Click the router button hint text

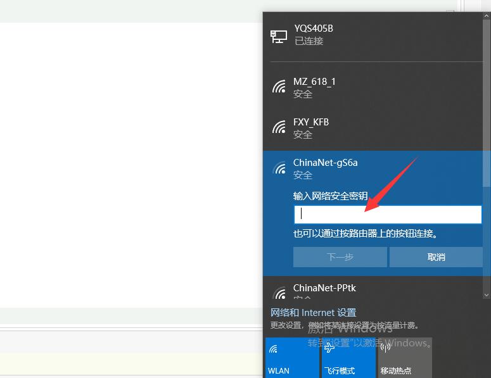[366, 234]
